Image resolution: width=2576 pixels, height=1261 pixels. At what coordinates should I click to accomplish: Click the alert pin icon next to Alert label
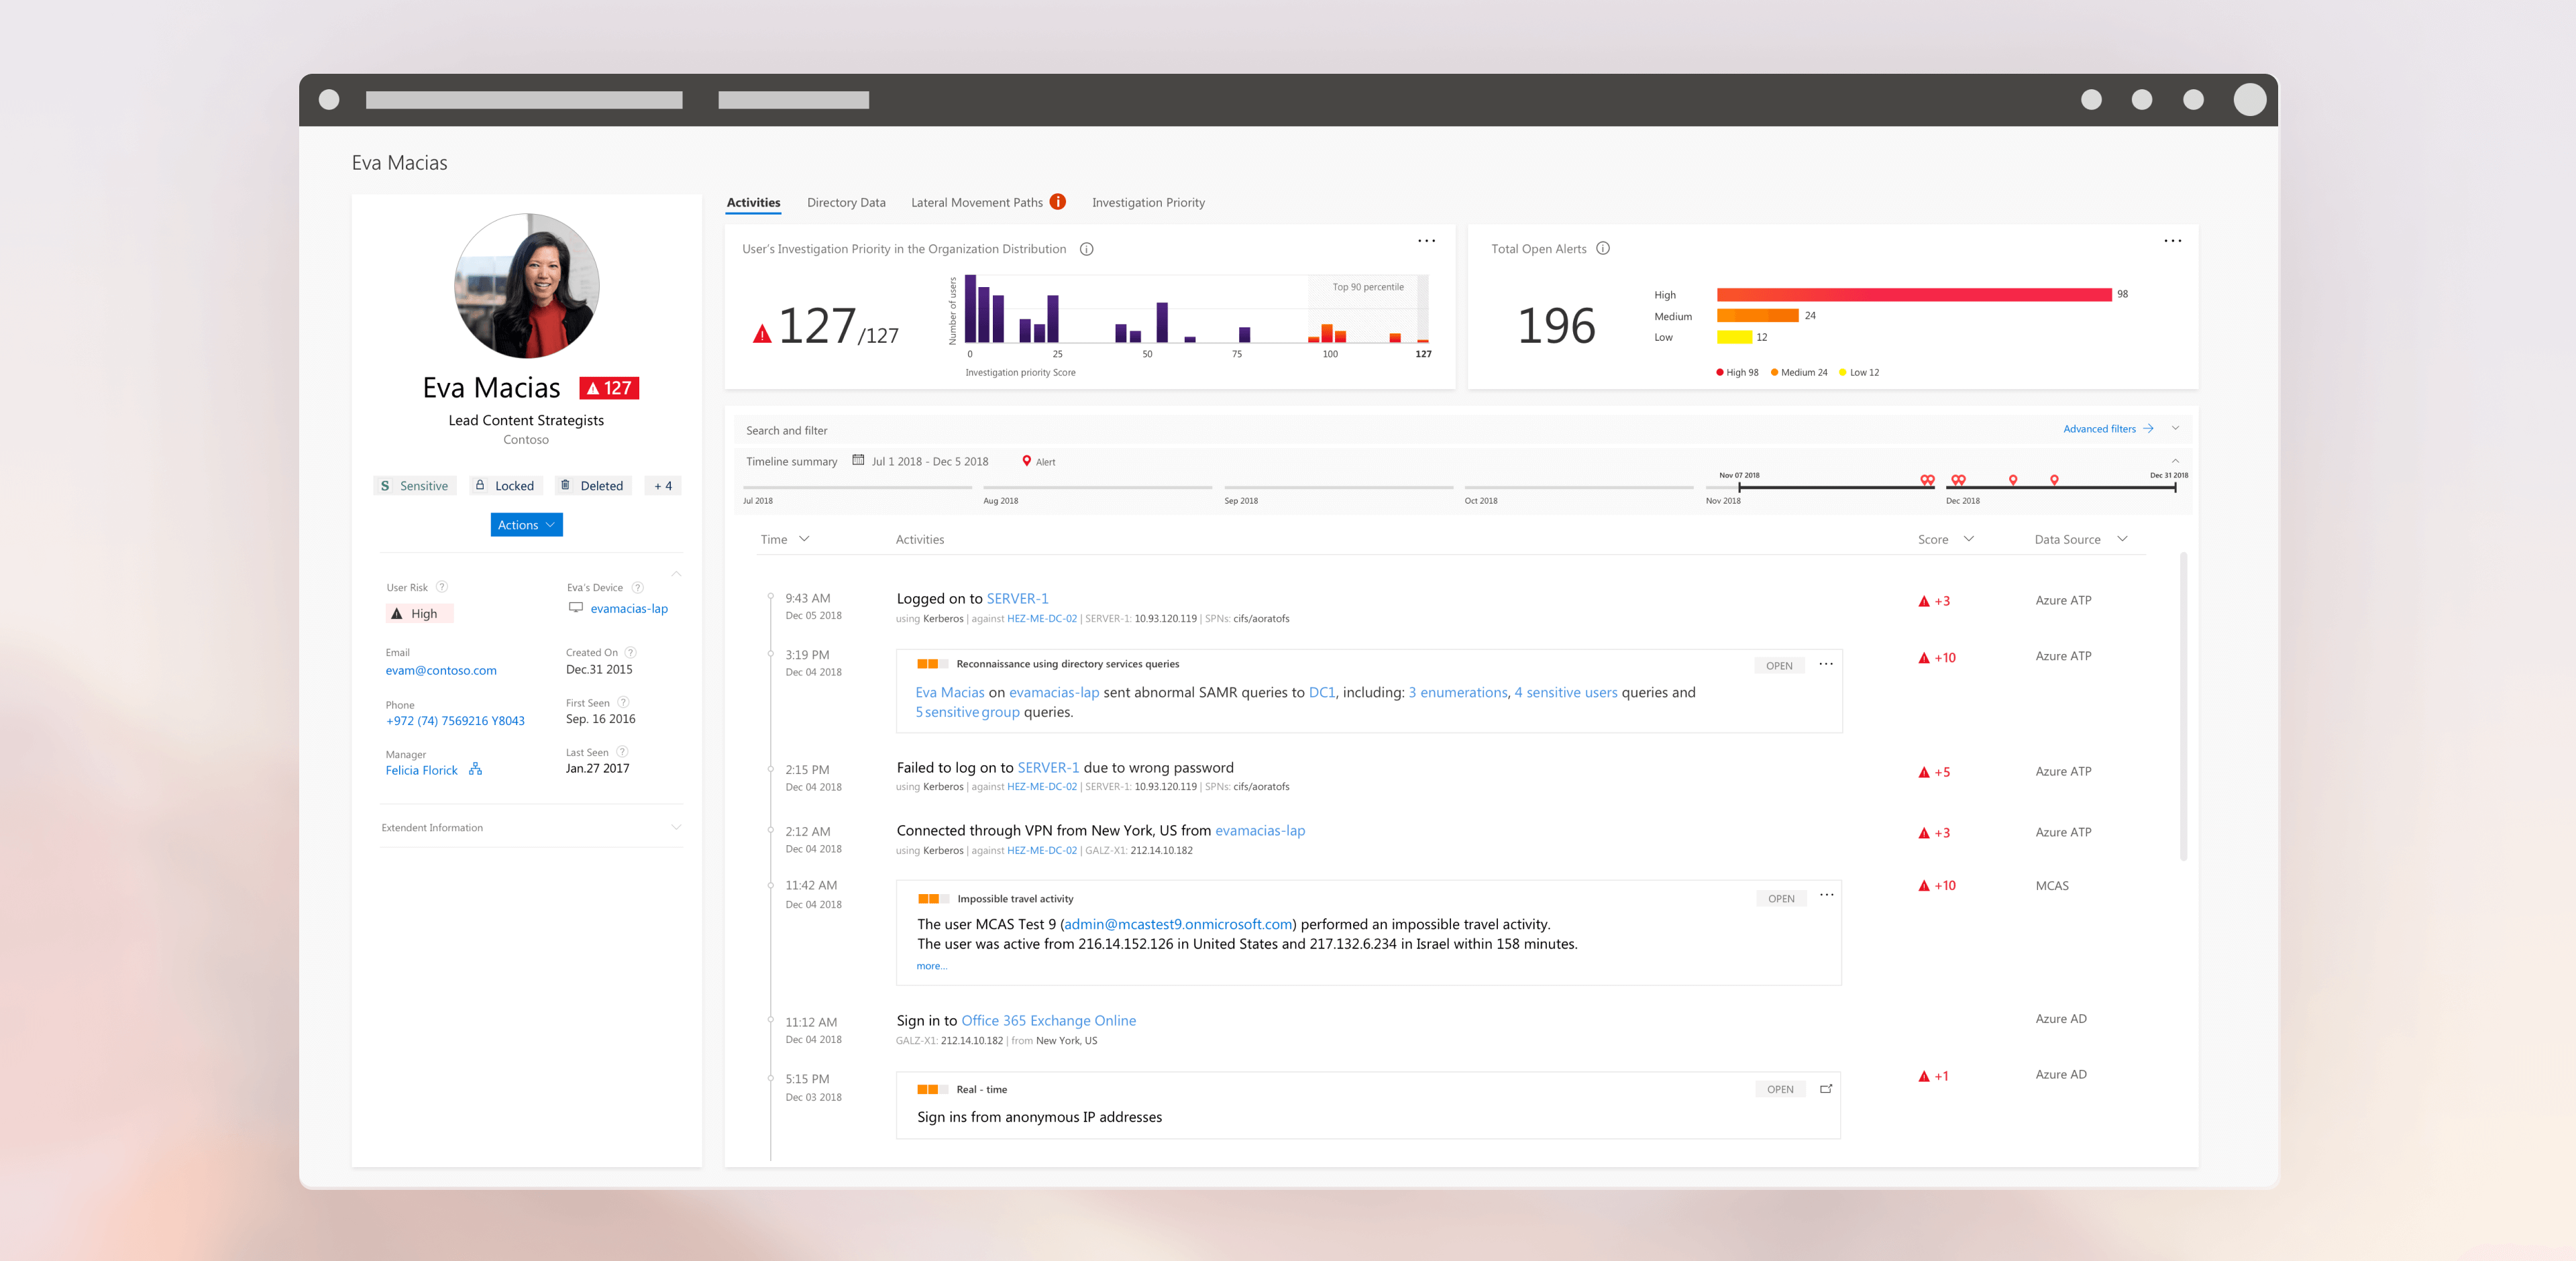1026,460
